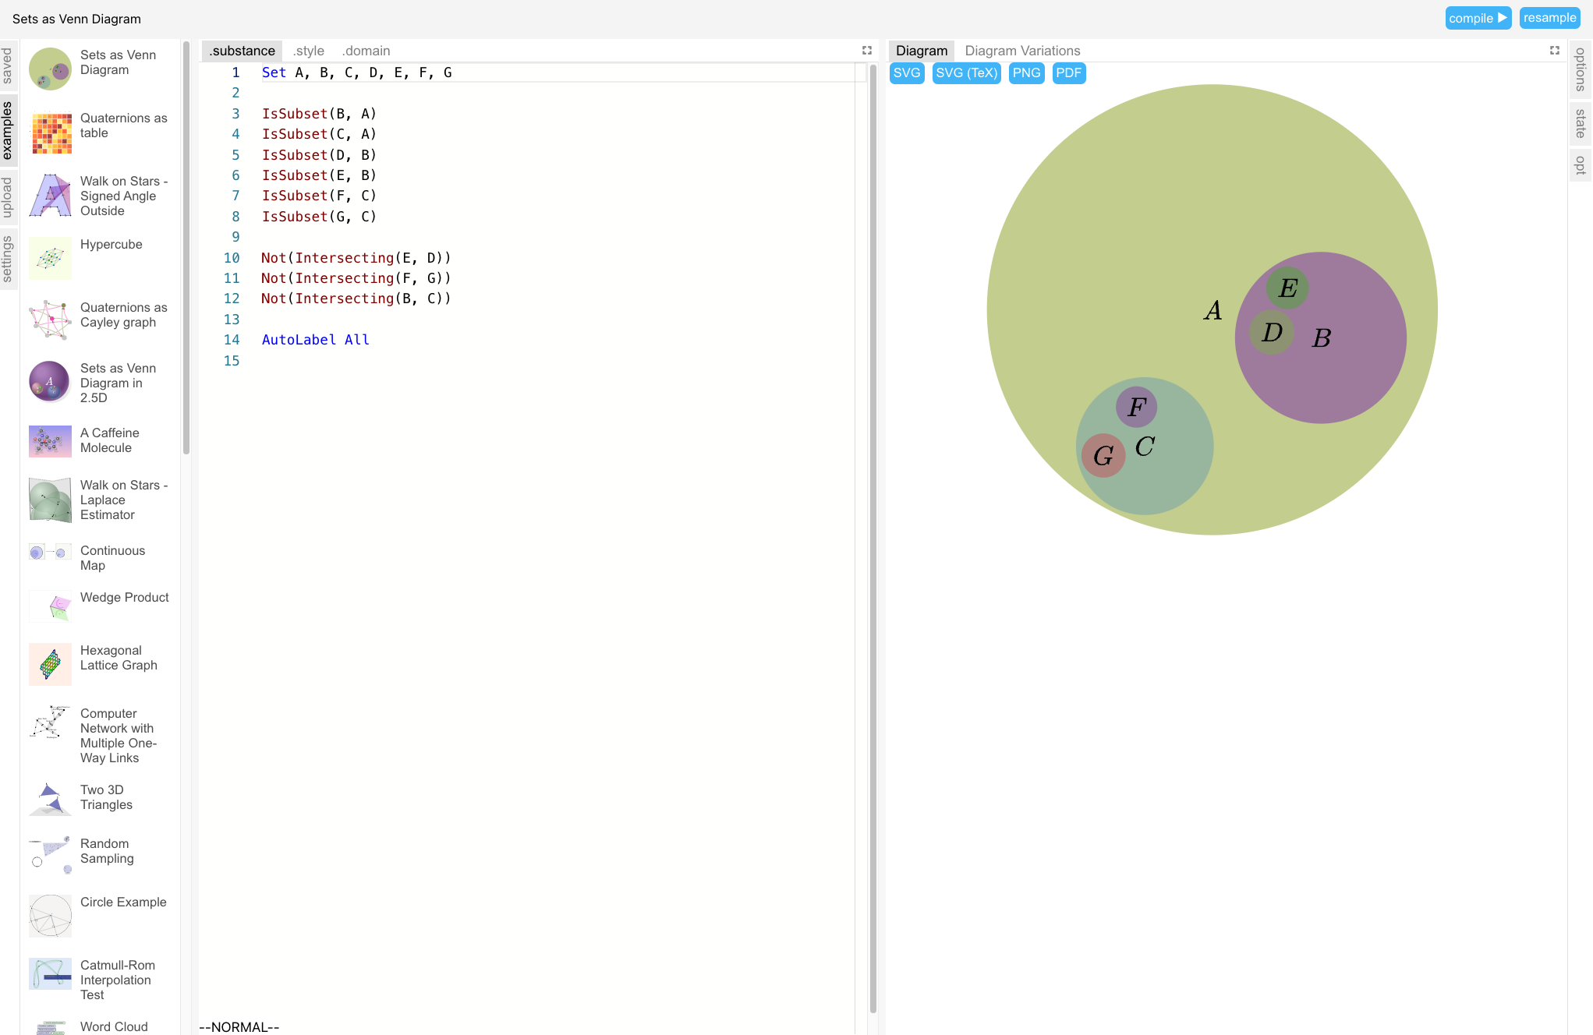Image resolution: width=1593 pixels, height=1035 pixels.
Task: Load the "Walk on Stars - Signed Angle Outside" example
Action: click(123, 196)
